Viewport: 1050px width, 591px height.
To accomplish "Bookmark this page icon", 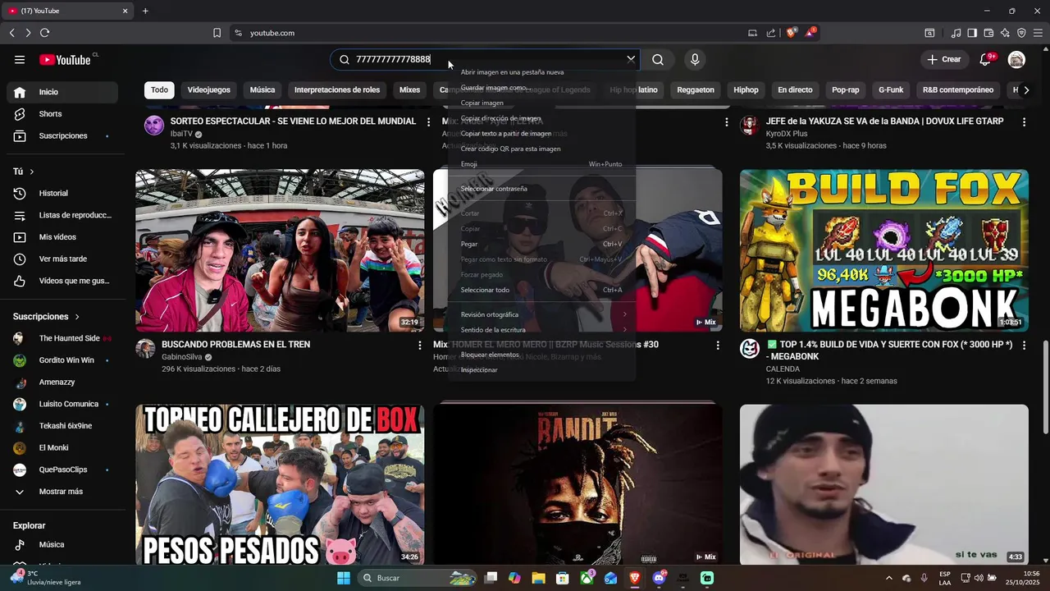I will pos(217,33).
